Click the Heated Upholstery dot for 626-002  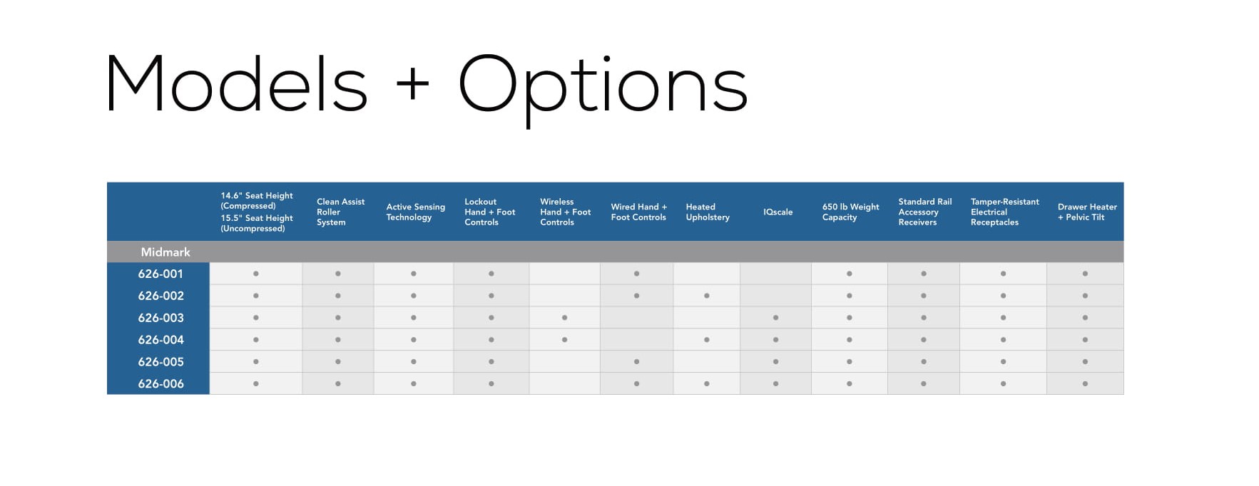[x=707, y=296]
